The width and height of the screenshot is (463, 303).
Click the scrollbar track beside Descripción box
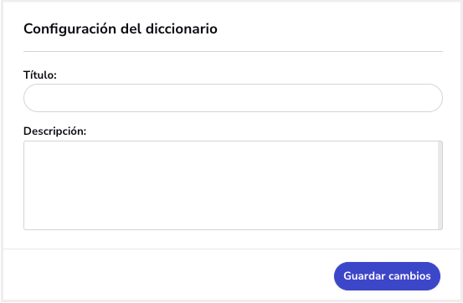coord(440,185)
